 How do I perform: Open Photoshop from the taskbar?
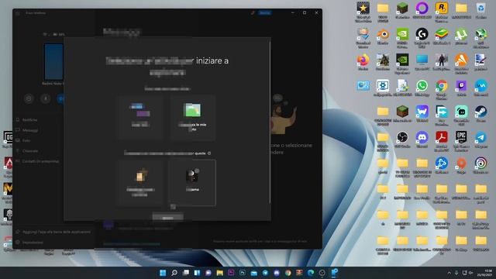243,273
